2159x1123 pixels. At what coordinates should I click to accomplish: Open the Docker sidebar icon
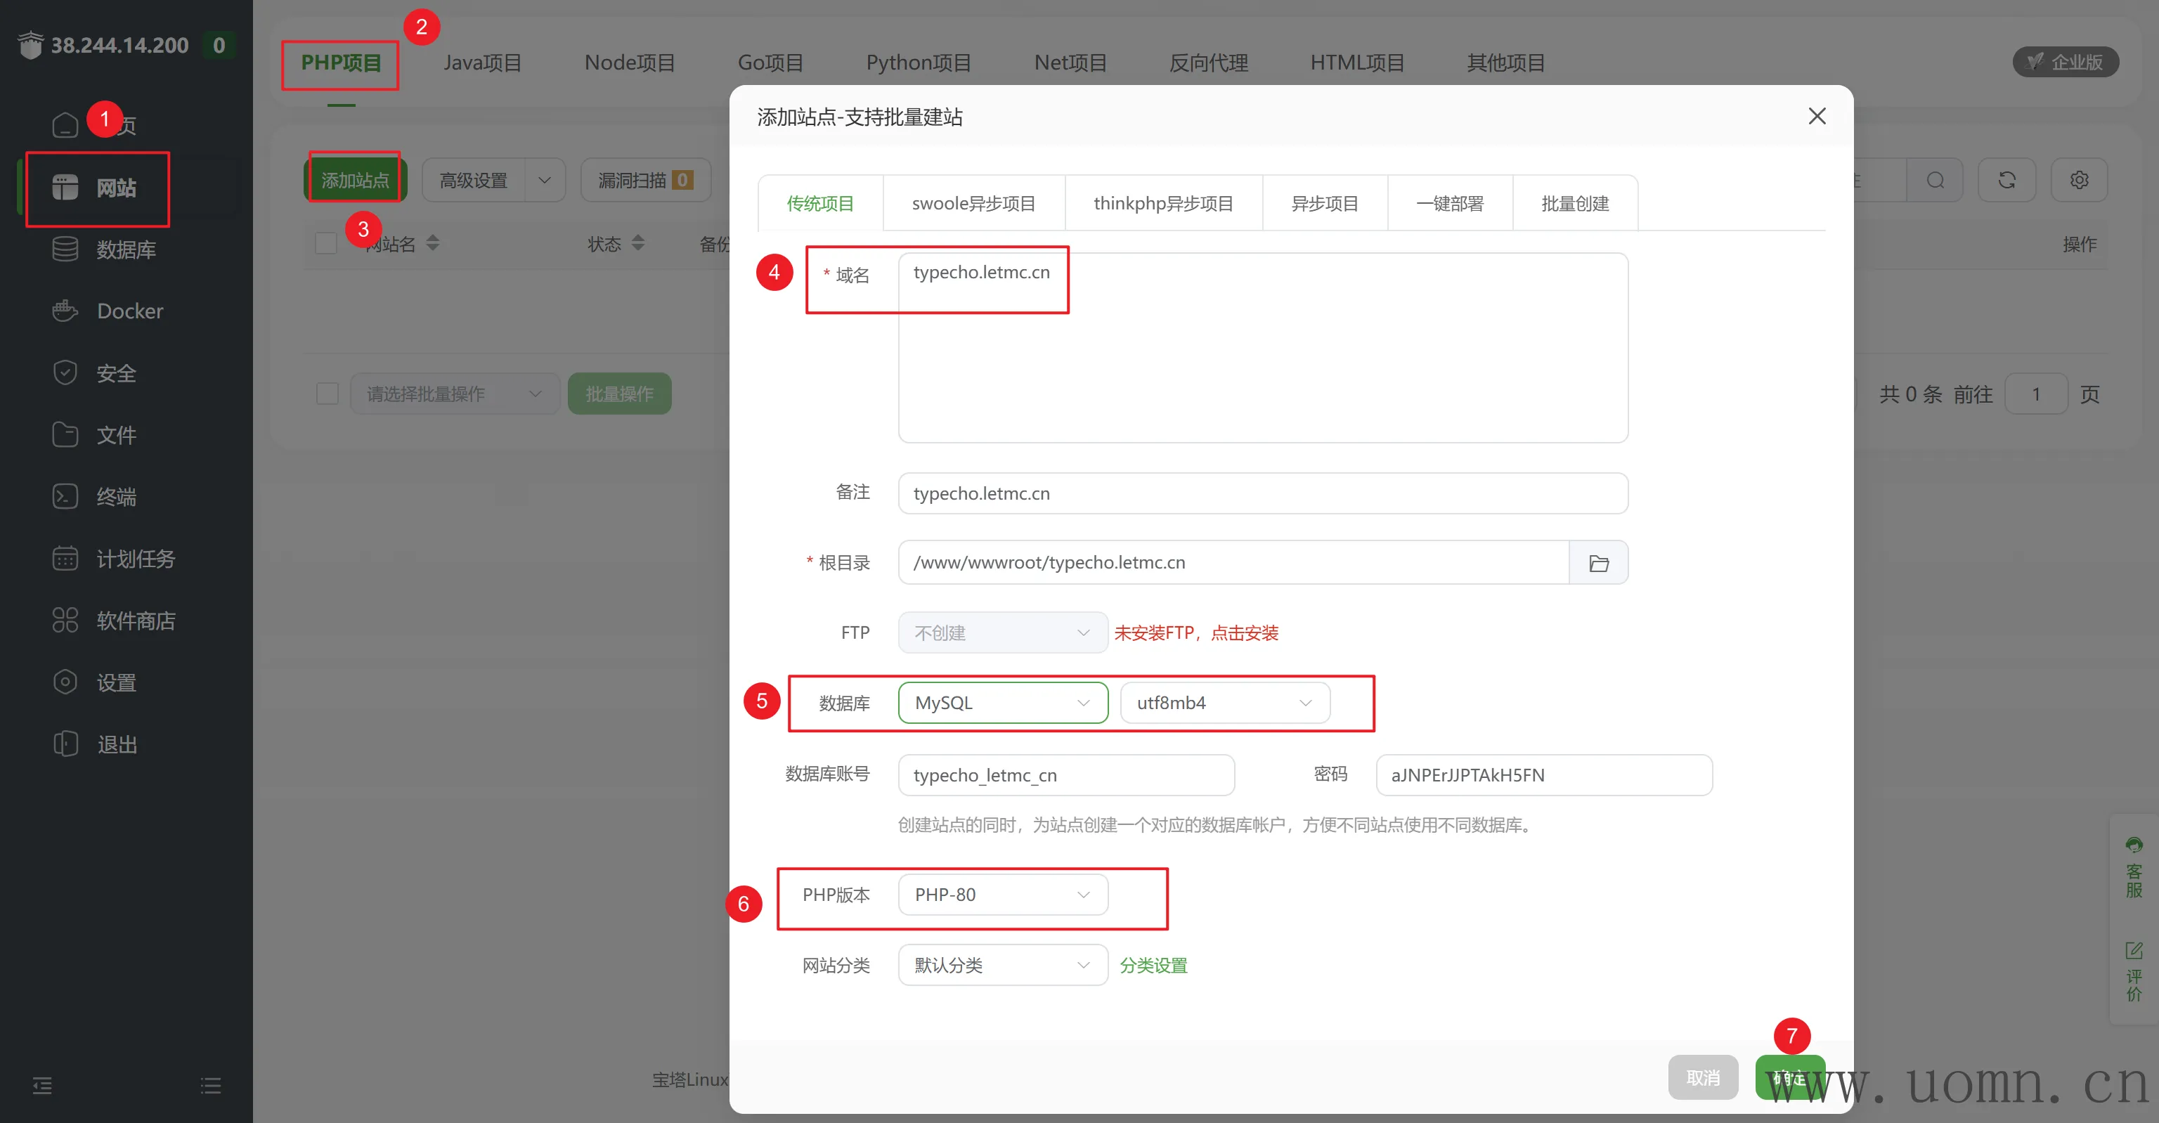click(65, 311)
